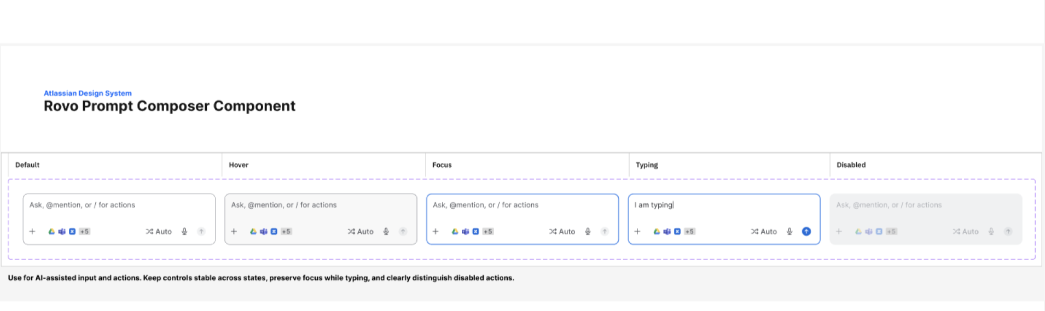This screenshot has height=311, width=1045.
Task: Click the Microsoft Teams icon in the Default composer
Action: pos(62,232)
